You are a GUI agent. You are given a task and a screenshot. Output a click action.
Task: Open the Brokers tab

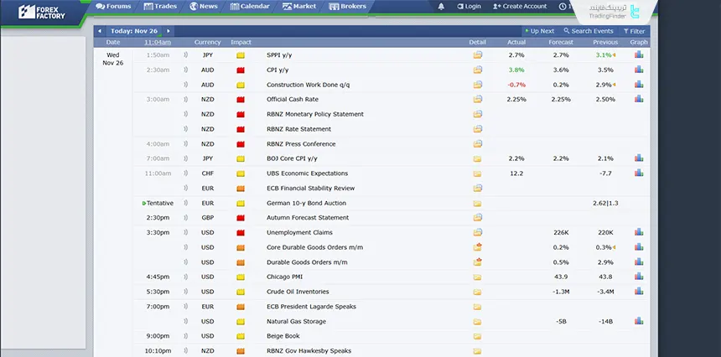pyautogui.click(x=347, y=7)
